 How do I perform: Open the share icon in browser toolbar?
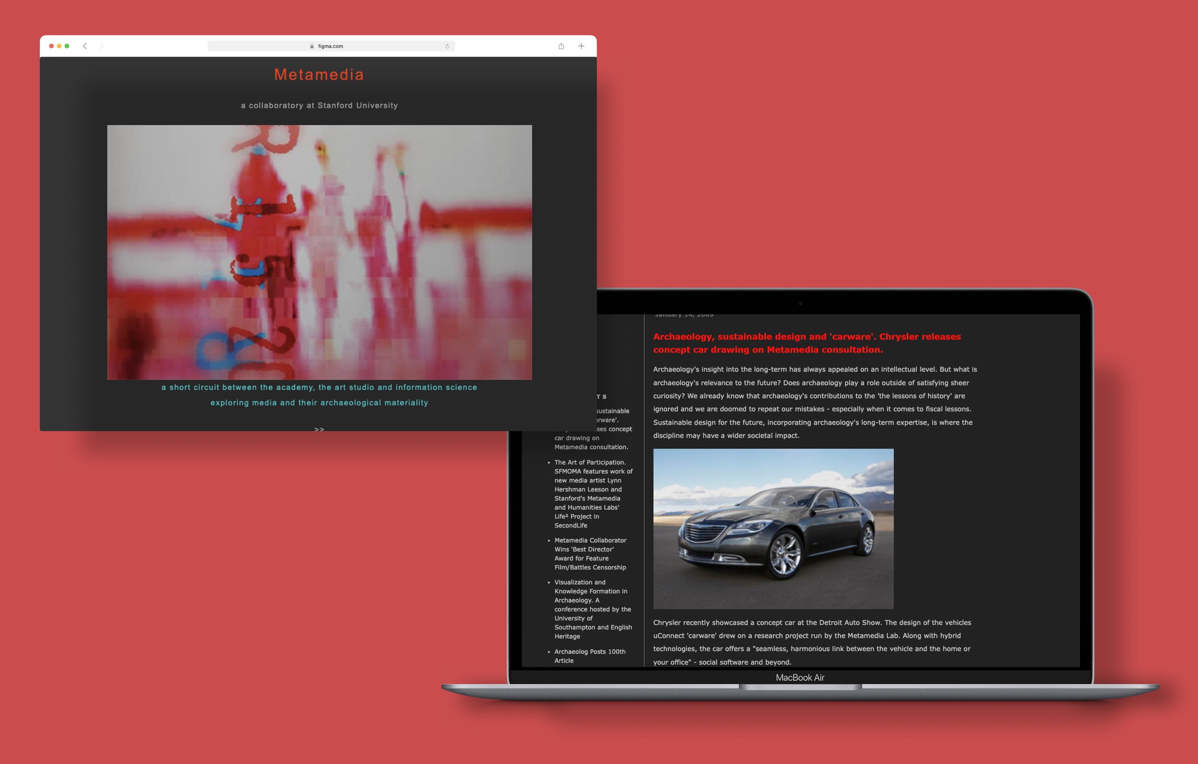[561, 46]
